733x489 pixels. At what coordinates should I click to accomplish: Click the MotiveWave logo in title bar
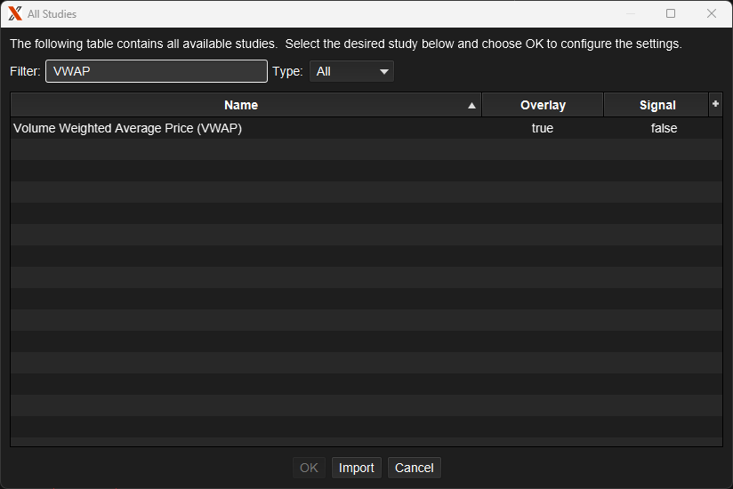click(14, 13)
